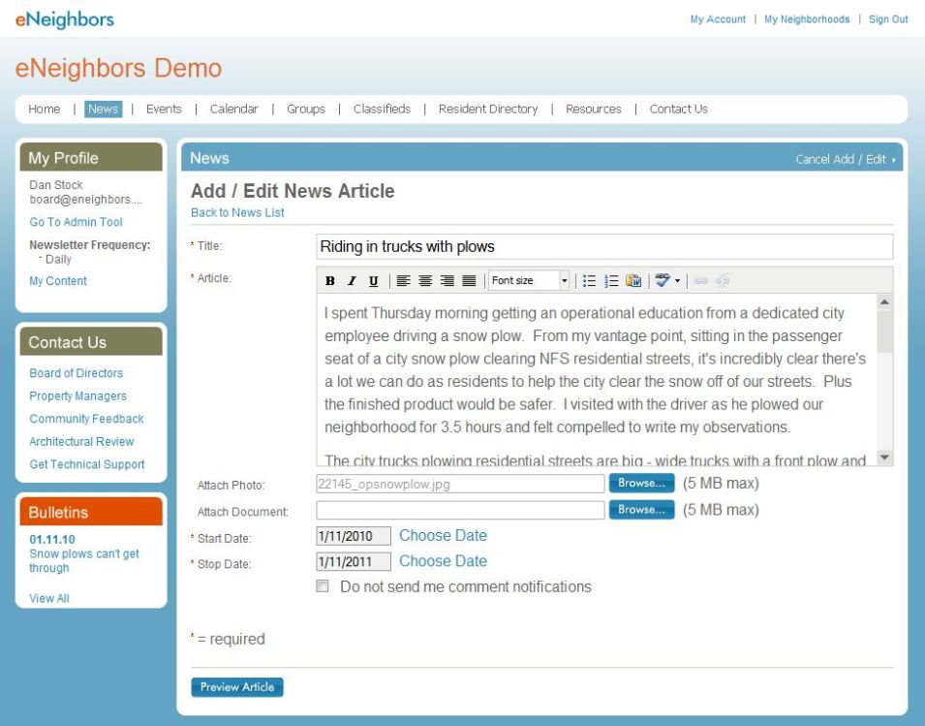Expand spell checker options arrow
Viewport: 925px width, 726px height.
(x=677, y=281)
